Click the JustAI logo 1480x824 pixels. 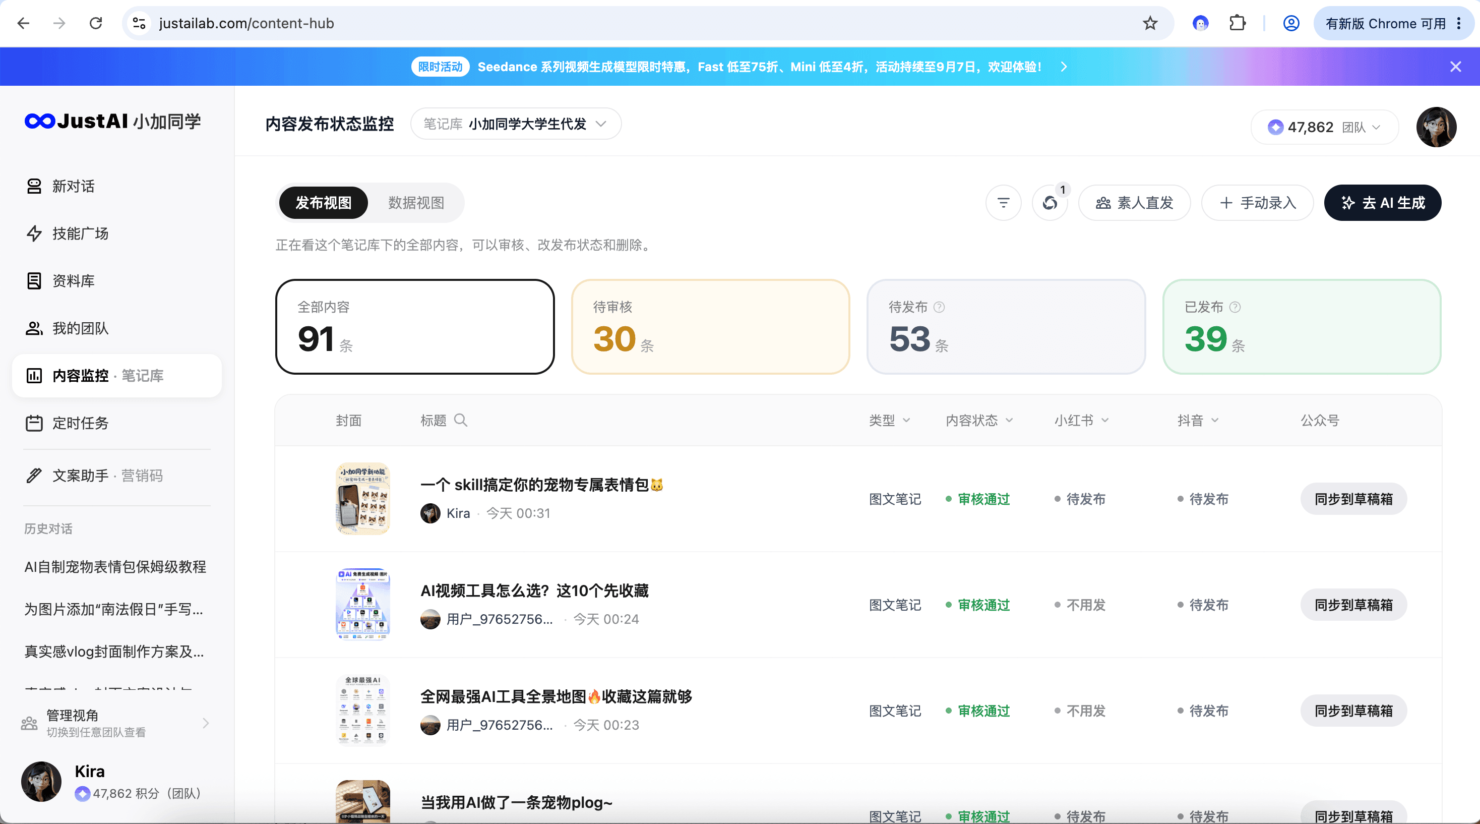point(112,121)
